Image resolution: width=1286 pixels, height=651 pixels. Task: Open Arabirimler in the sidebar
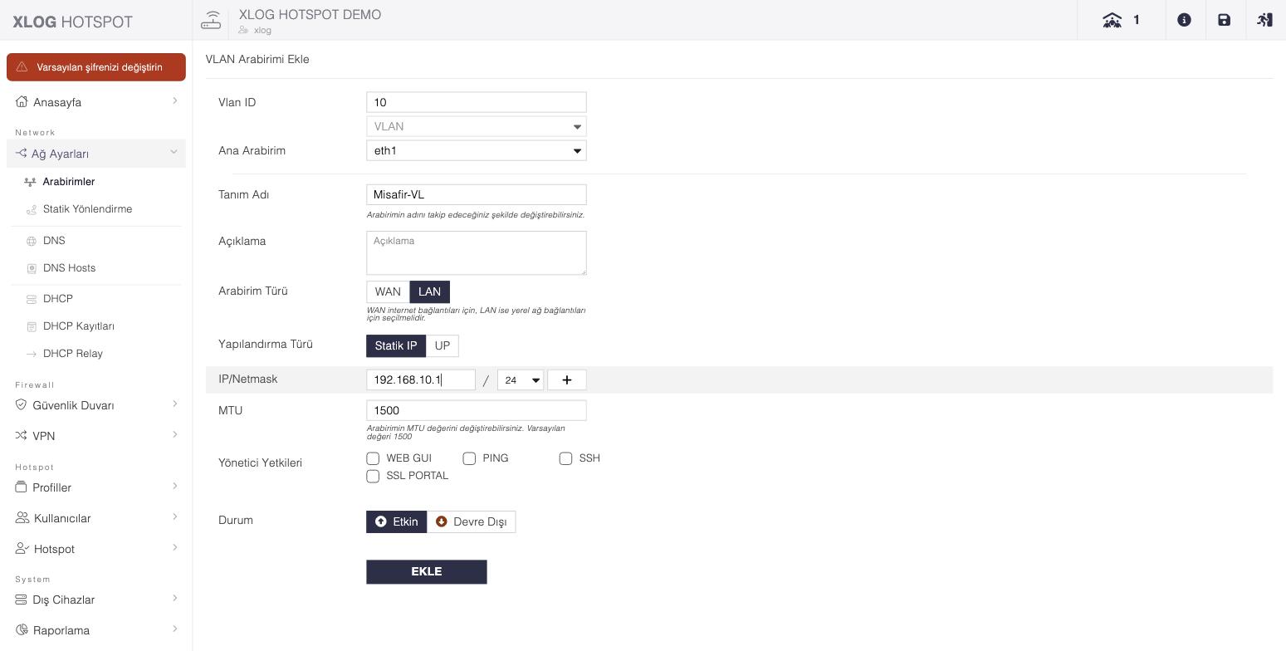[x=69, y=182]
